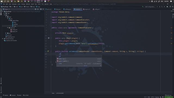Viewport: 174px width, 98px height.
Task: Click the Run play icon in toolbar
Action: pyautogui.click(x=157, y=7)
